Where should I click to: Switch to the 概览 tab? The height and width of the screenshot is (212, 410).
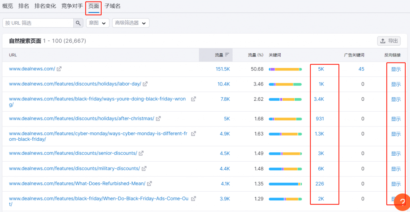pyautogui.click(x=8, y=6)
